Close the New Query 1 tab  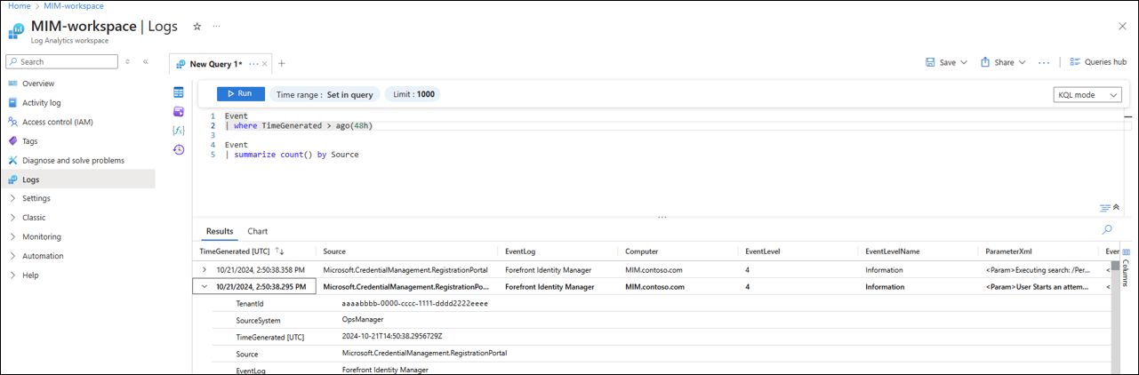265,64
